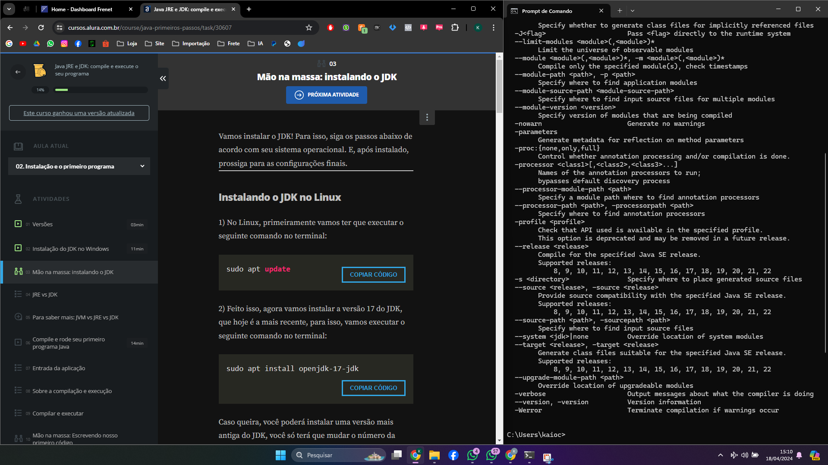Collapse the course sidebar with double chevron
Image resolution: width=828 pixels, height=465 pixels.
point(163,78)
